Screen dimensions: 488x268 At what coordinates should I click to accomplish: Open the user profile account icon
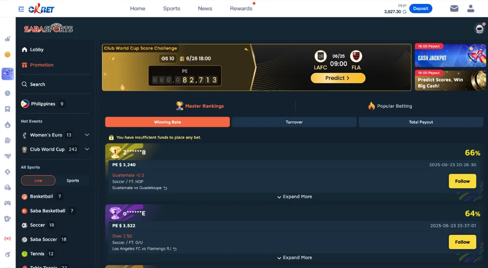coord(470,9)
